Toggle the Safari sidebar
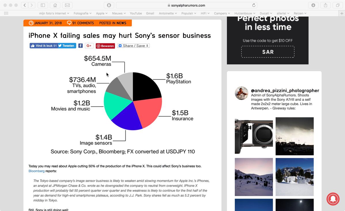The image size is (345, 211). coord(43,5)
